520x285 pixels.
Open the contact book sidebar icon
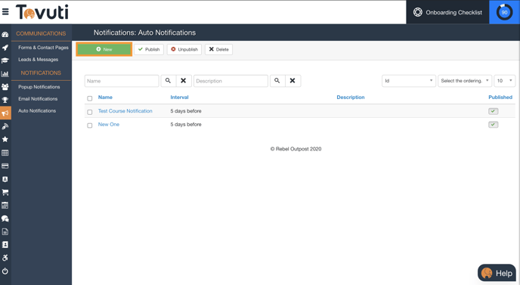click(5, 244)
